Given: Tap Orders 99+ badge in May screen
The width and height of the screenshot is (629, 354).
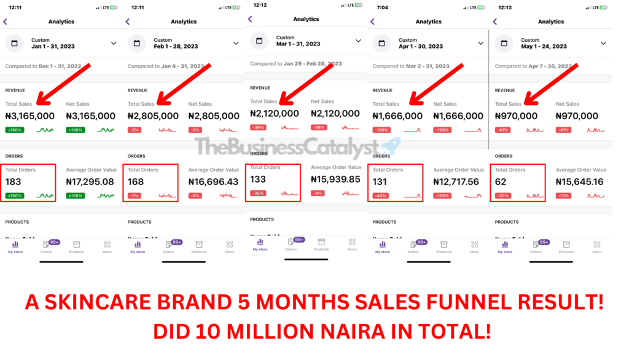Looking at the screenshot, I should pyautogui.click(x=544, y=242).
